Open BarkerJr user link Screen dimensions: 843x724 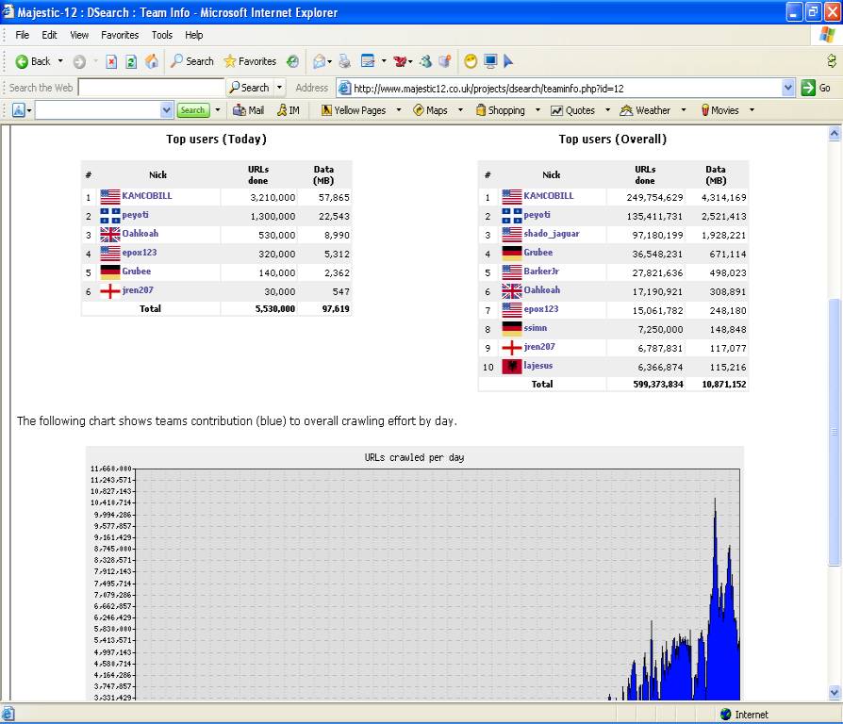click(541, 271)
